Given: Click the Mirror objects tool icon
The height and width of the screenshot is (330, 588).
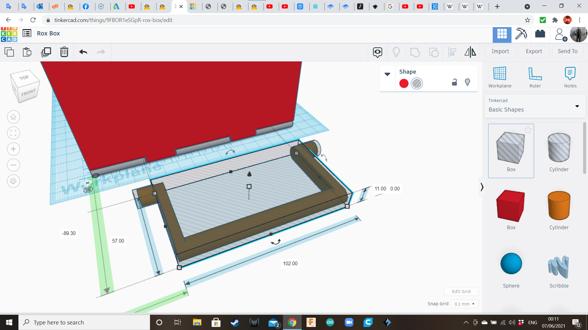Looking at the screenshot, I should coord(470,52).
